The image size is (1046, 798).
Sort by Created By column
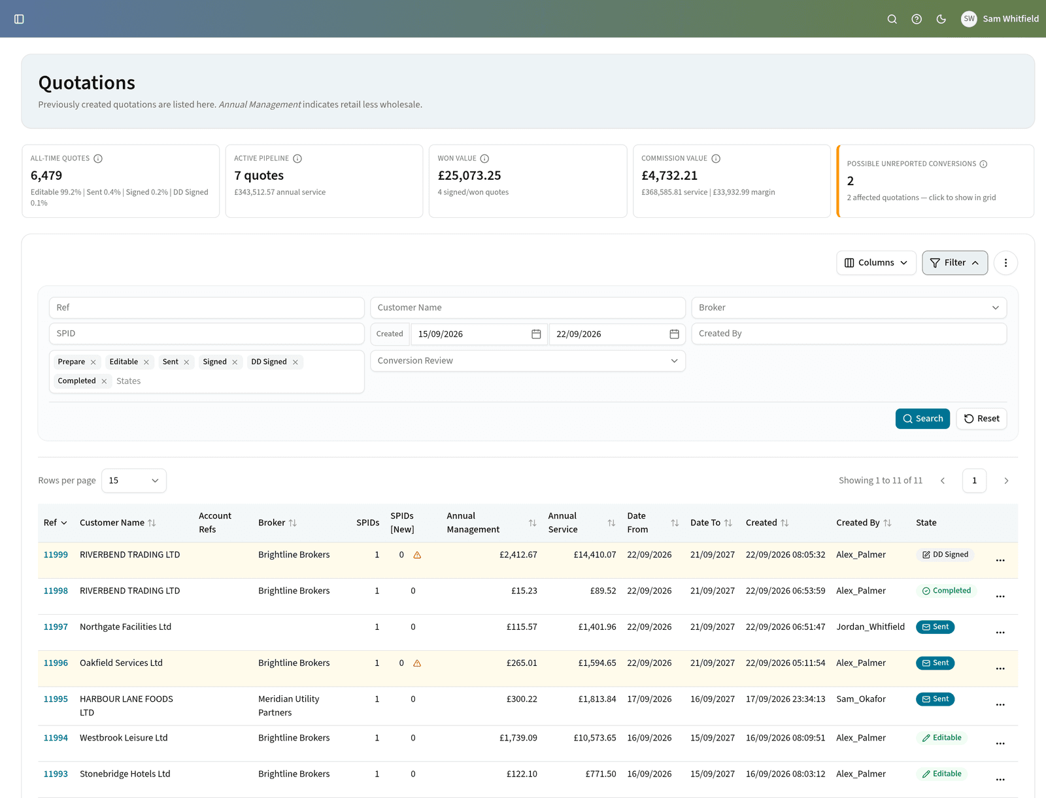pos(864,523)
